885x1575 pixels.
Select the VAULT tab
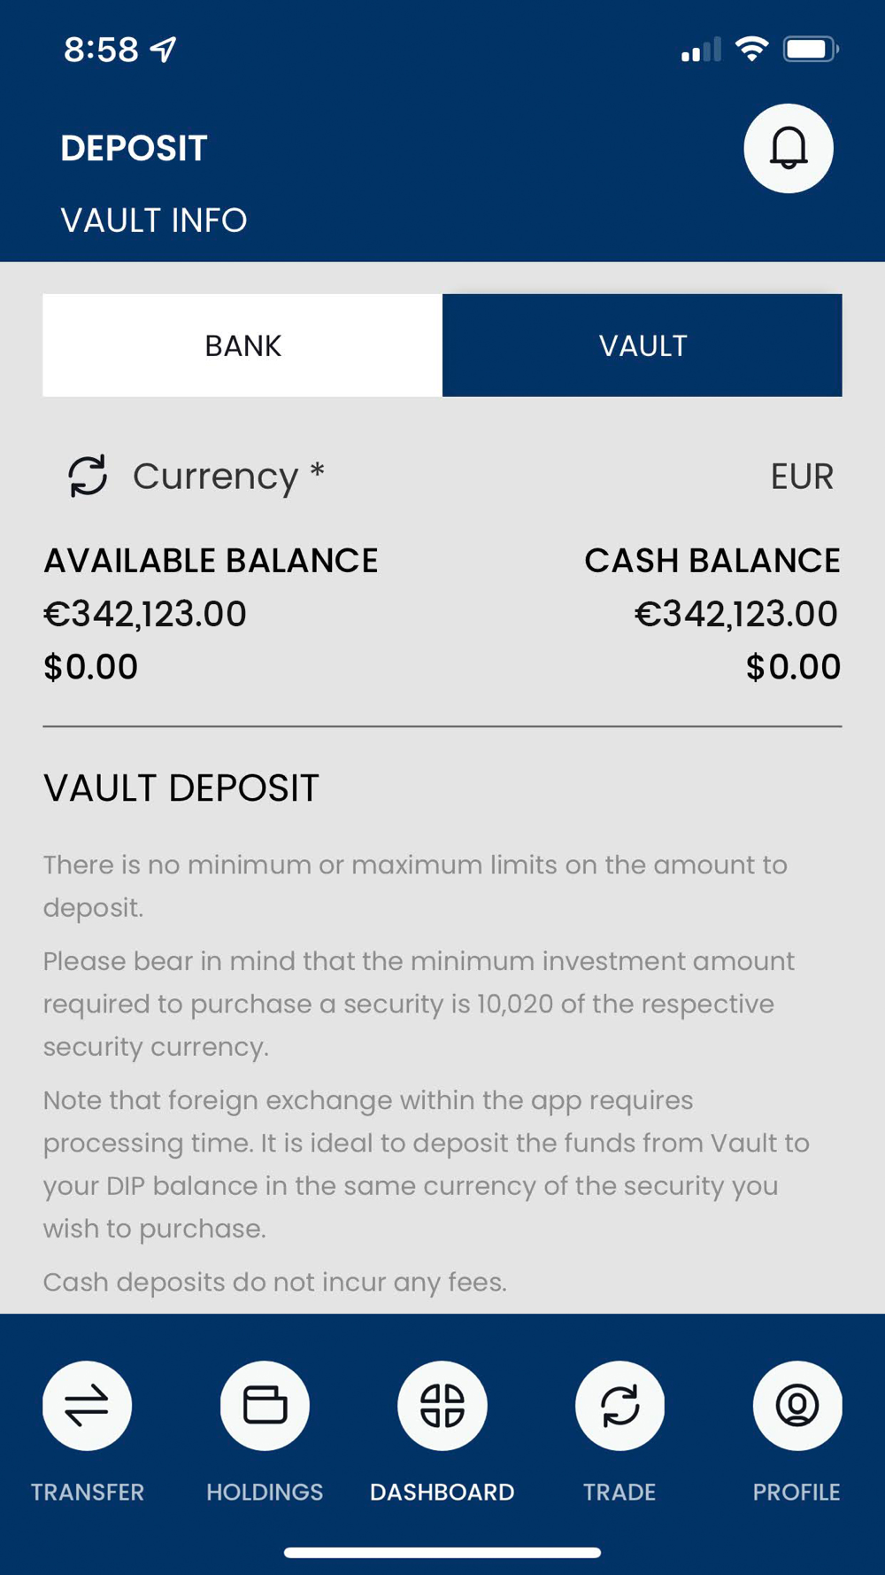[x=643, y=345]
